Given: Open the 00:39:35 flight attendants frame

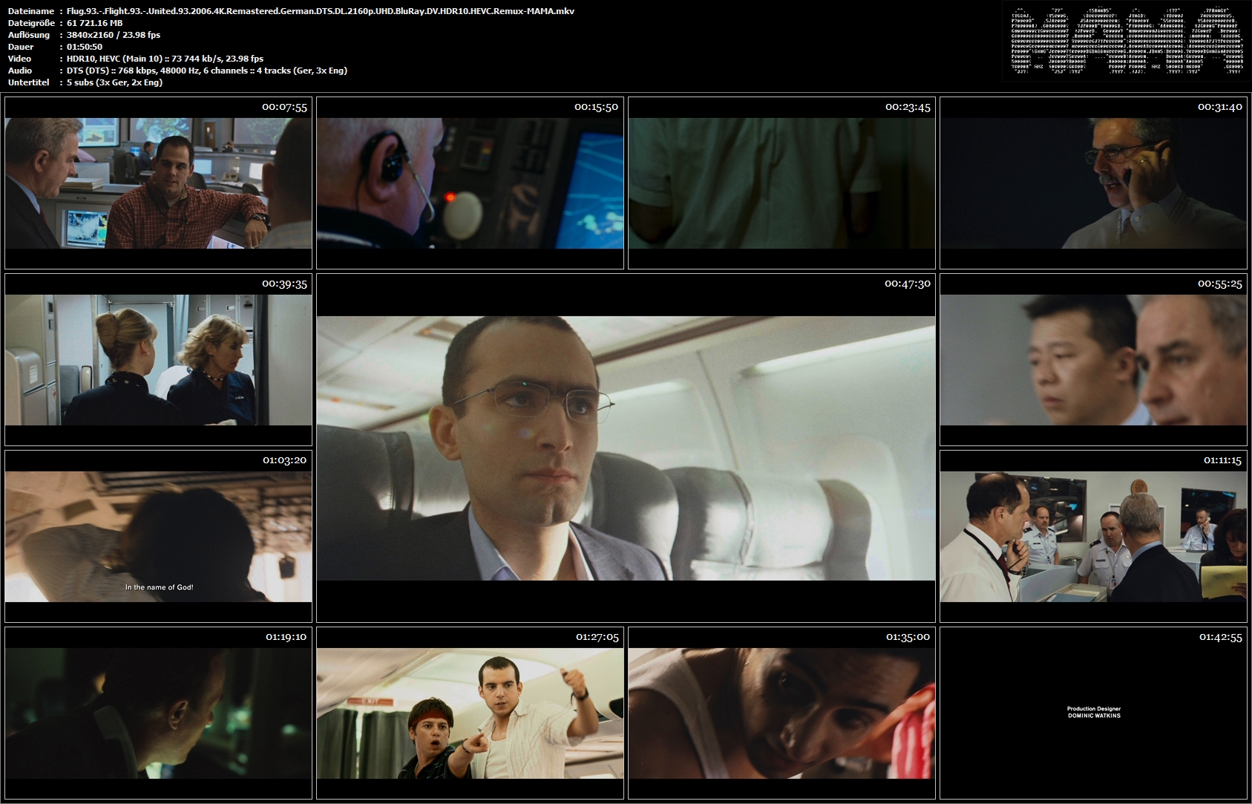Looking at the screenshot, I should coord(158,359).
